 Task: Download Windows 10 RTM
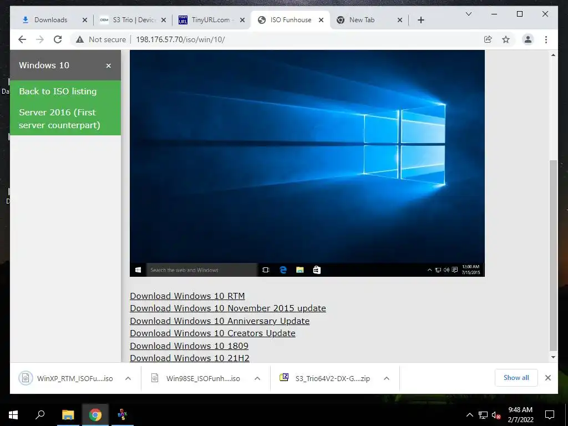187,296
